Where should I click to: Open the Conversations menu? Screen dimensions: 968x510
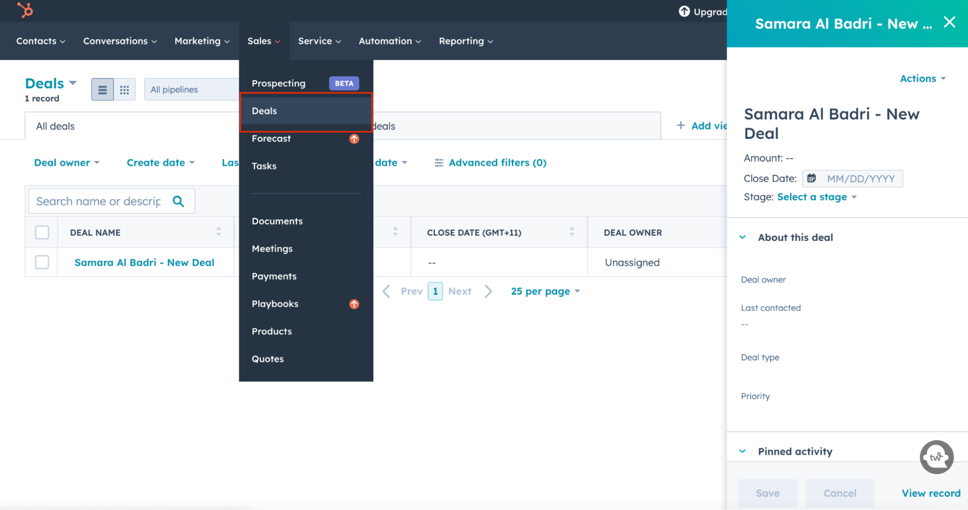pos(120,41)
